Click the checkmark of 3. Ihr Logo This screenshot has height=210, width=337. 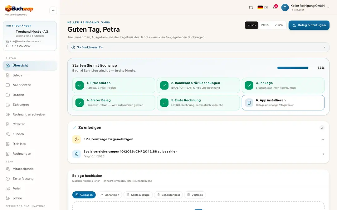(249, 85)
